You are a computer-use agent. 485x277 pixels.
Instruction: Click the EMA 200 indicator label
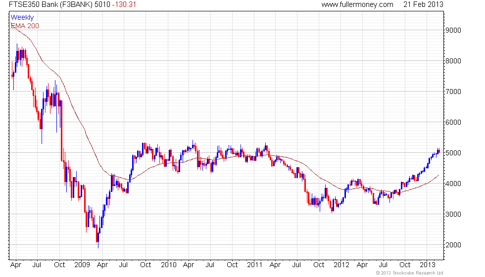[x=25, y=26]
